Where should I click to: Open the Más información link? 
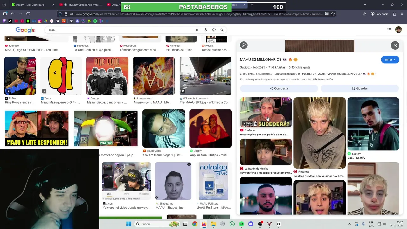[x=322, y=80]
